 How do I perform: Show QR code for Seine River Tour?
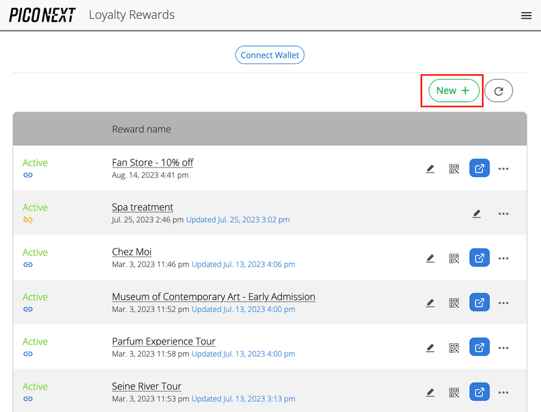(x=454, y=392)
